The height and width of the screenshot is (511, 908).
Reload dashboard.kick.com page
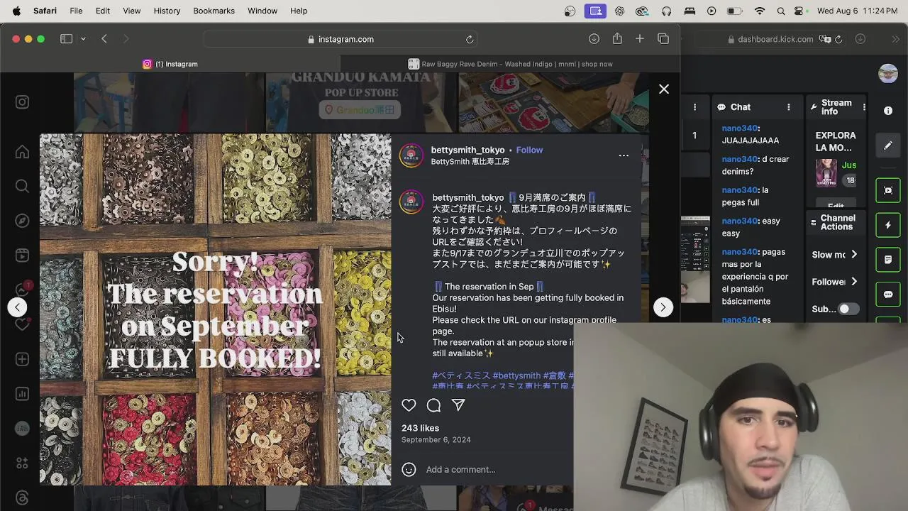pos(838,39)
